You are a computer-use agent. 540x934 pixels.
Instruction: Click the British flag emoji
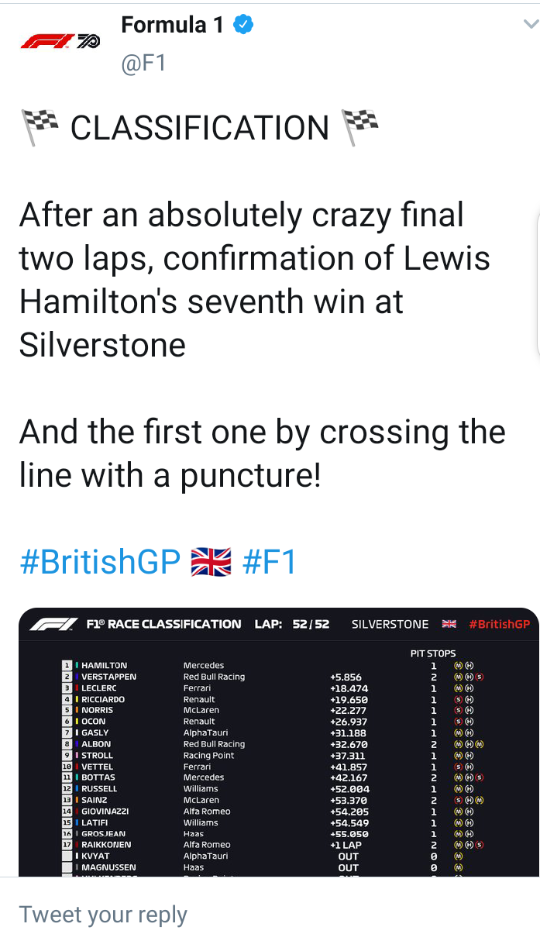(211, 561)
